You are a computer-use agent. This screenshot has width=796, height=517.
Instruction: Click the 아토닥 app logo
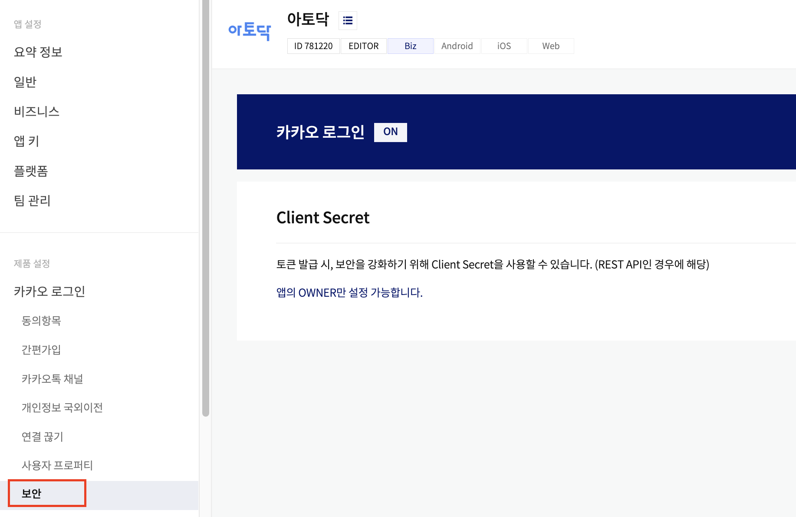[249, 31]
